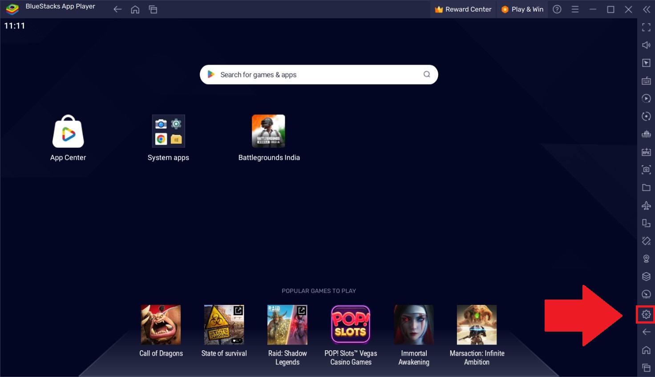Open BlueStacks settings with the gear icon
The image size is (655, 377).
tap(646, 314)
